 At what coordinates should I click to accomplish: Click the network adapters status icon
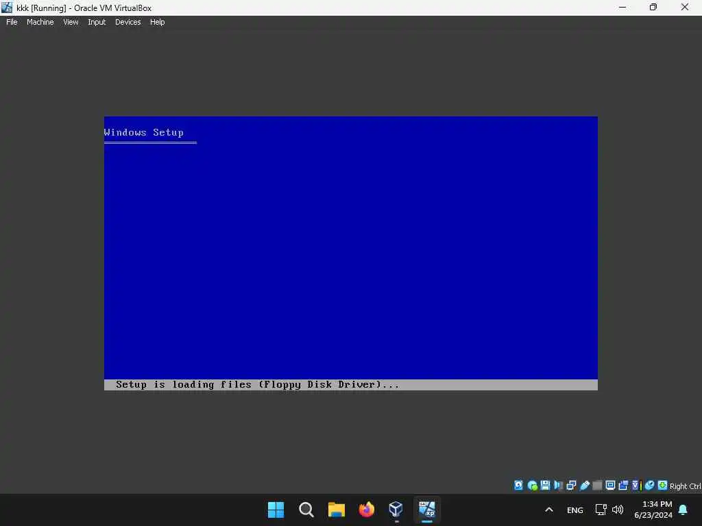tap(571, 486)
